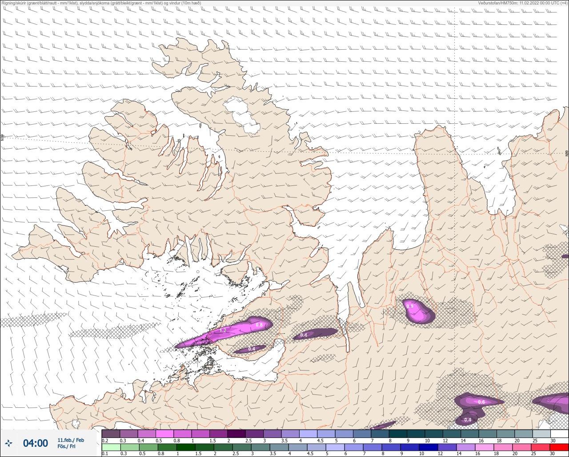
Task: Select the lavender upper-scale swatch above 3.5
Action: [290, 433]
